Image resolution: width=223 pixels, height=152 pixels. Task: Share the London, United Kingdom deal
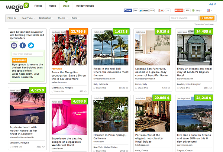(183, 88)
